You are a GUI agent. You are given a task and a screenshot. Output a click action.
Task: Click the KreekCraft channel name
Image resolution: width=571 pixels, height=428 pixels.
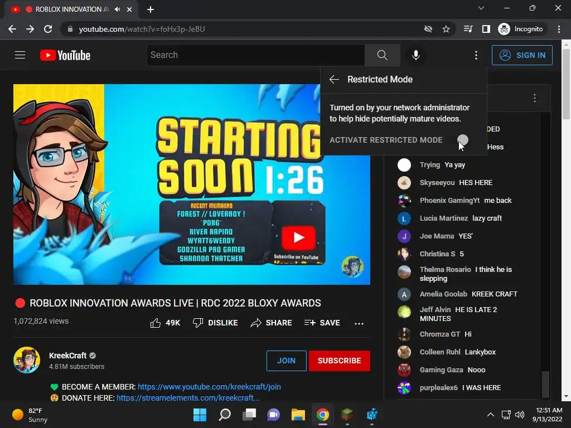tap(67, 356)
